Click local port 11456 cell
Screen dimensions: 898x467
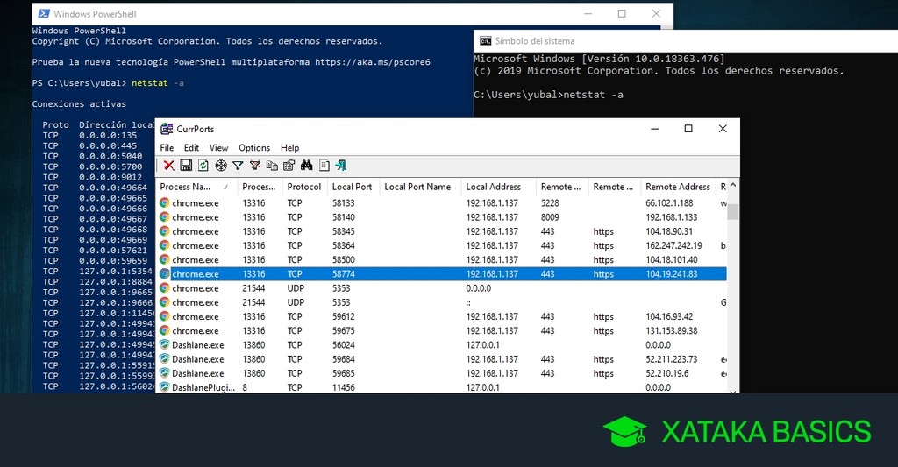coord(344,387)
